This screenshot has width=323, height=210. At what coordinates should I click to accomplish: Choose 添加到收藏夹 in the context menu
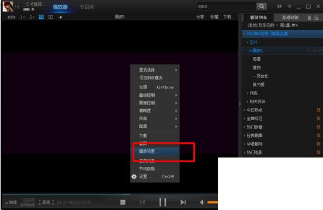[155, 78]
